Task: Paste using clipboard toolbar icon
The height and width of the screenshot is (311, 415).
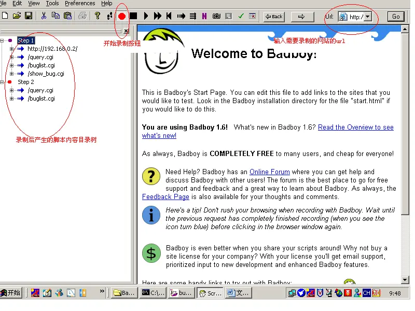Action: pos(68,16)
